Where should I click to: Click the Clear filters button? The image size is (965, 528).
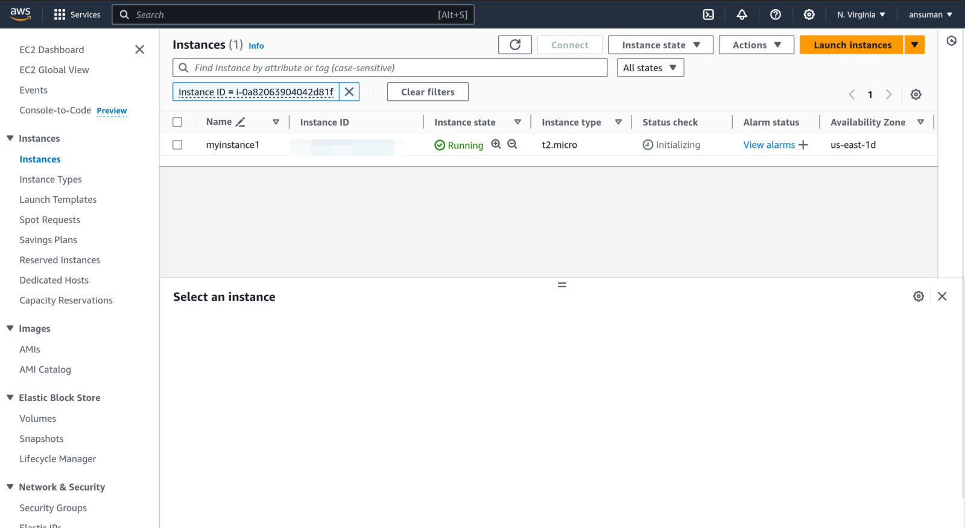pos(428,92)
